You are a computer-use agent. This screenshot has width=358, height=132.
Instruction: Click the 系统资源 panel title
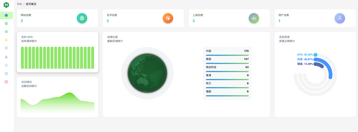(284, 37)
